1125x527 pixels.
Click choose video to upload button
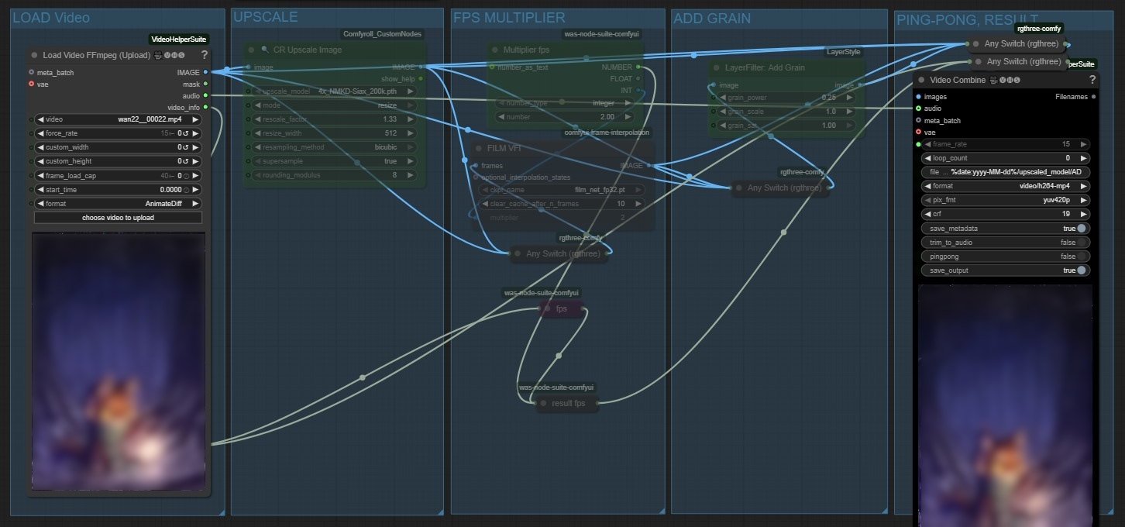(118, 218)
